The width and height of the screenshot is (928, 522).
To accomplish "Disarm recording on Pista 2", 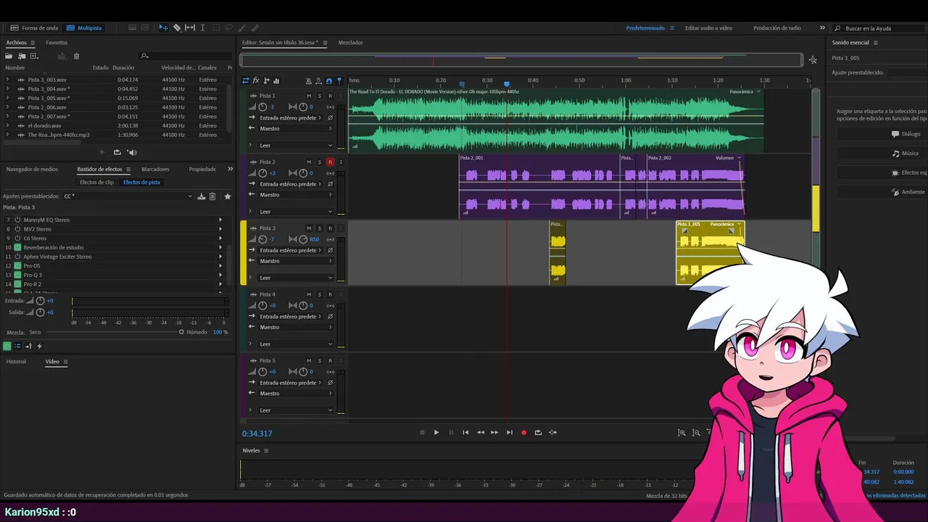I will point(330,162).
